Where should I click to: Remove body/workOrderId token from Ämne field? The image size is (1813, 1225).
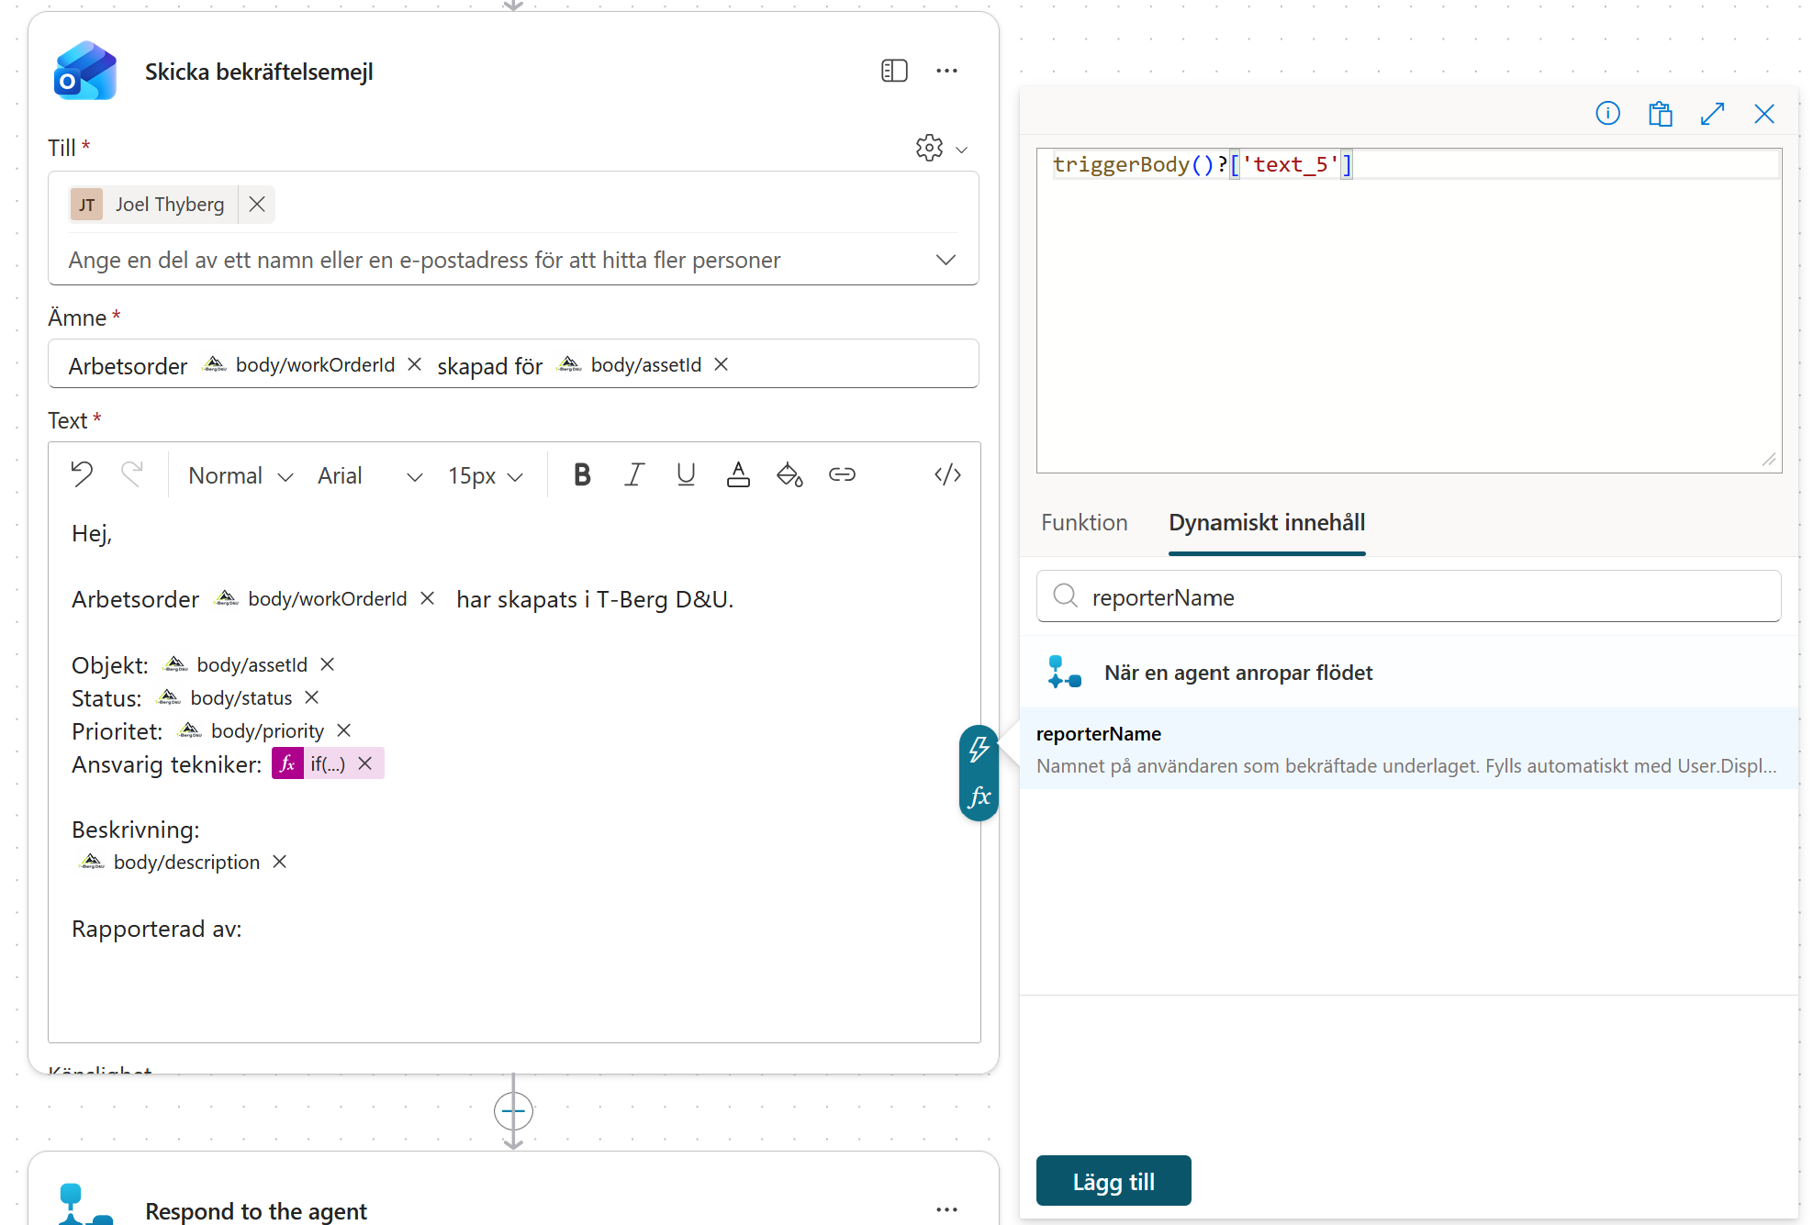(x=414, y=364)
